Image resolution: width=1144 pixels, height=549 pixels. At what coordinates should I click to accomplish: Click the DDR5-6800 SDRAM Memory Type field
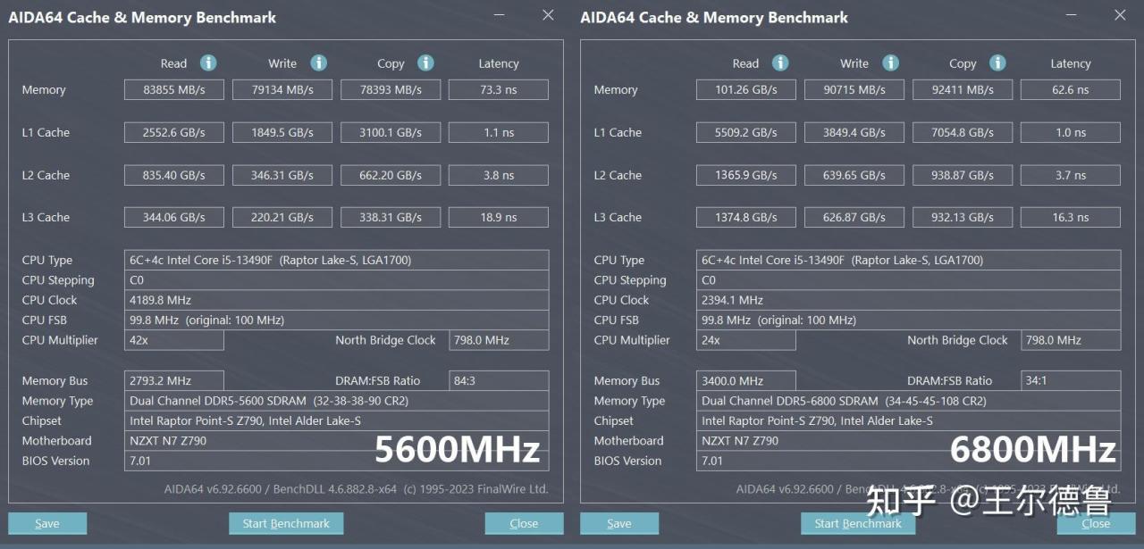910,401
